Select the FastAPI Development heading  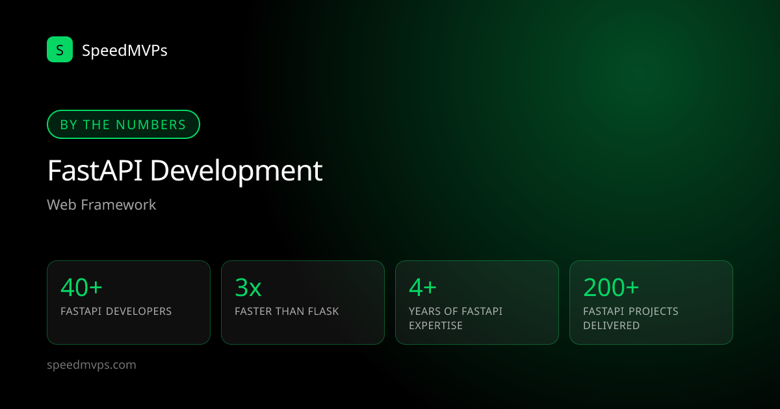(185, 171)
